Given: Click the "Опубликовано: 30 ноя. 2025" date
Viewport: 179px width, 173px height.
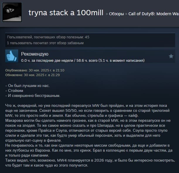Looking at the screenshot, I should click(35, 70).
